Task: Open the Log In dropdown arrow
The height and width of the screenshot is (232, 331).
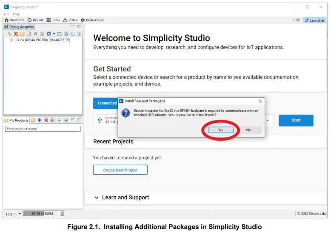Action: [20, 214]
